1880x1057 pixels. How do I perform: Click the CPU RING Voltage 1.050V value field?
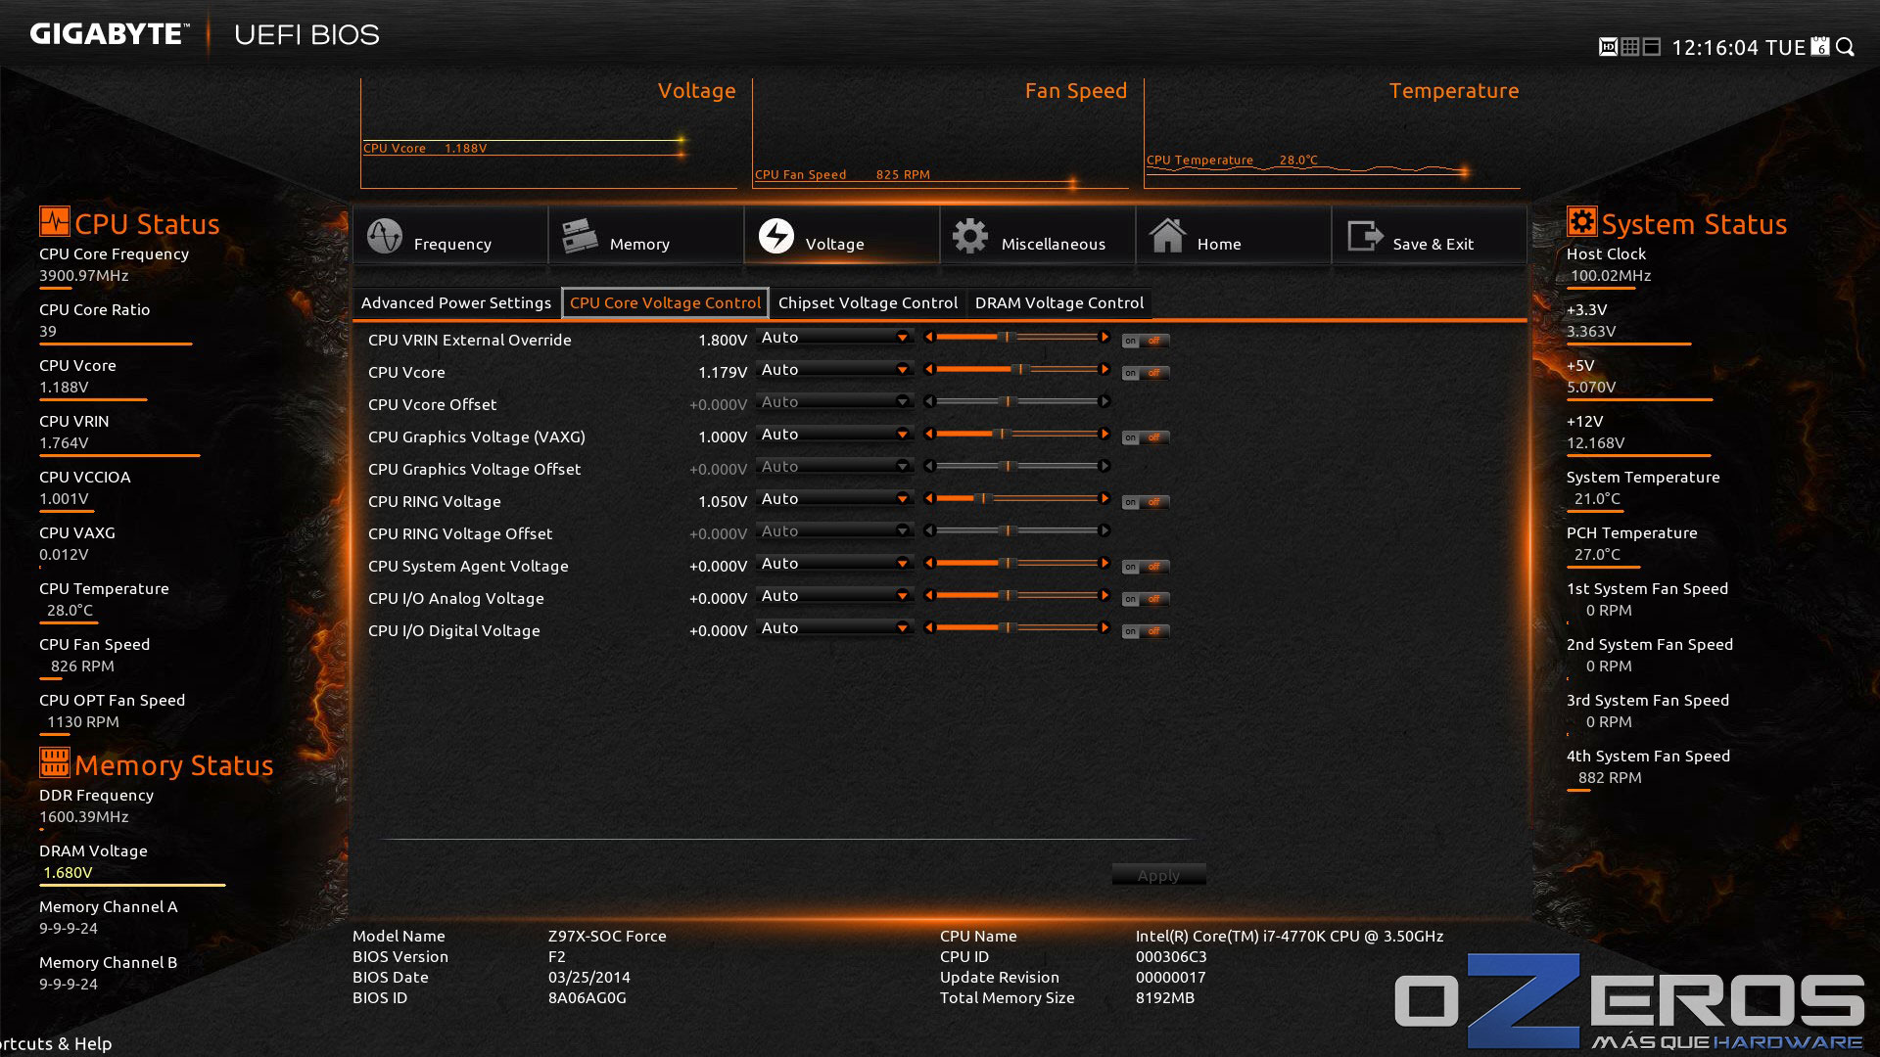pyautogui.click(x=723, y=502)
